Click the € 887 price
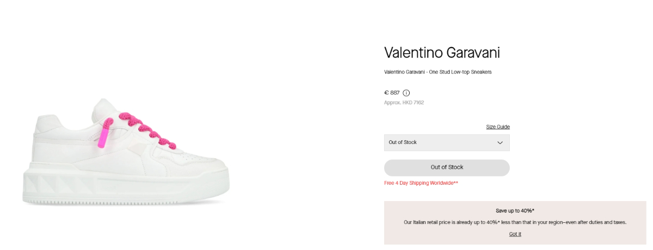The height and width of the screenshot is (250, 653). click(x=392, y=93)
